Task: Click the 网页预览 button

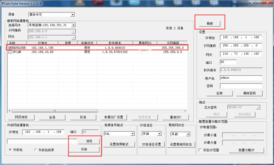Action: pyautogui.click(x=21, y=117)
